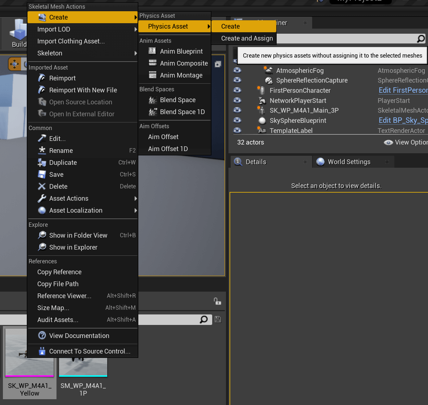This screenshot has height=405, width=428.
Task: Open Size Map menu entry
Action: 83,308
